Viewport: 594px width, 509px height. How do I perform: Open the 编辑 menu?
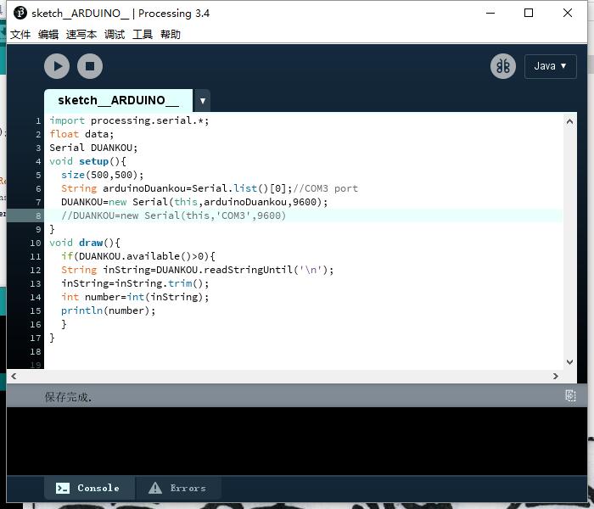pos(48,35)
